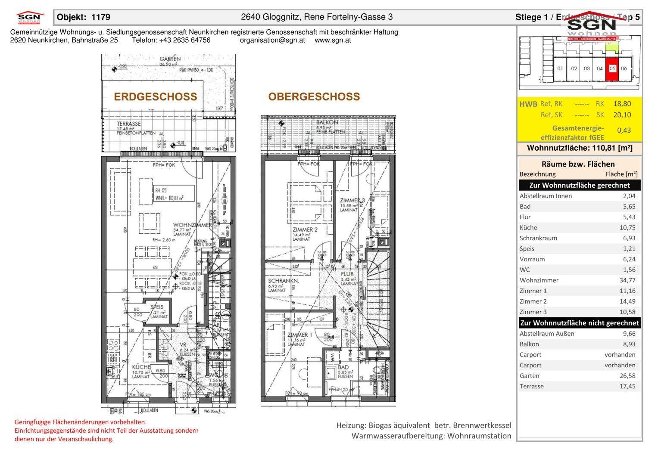Screen dimensions: 658x465
Task: Click the yellow HWB label
Action: [x=528, y=104]
